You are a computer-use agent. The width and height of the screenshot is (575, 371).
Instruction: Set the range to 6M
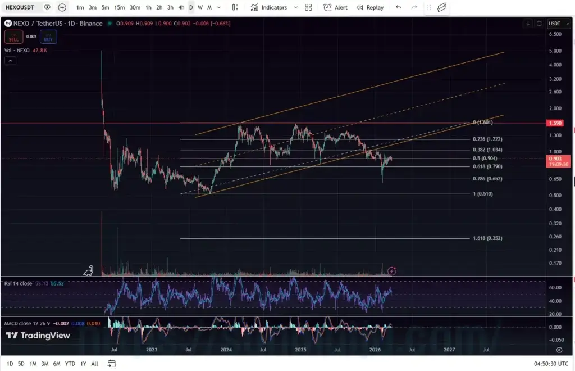click(x=57, y=364)
